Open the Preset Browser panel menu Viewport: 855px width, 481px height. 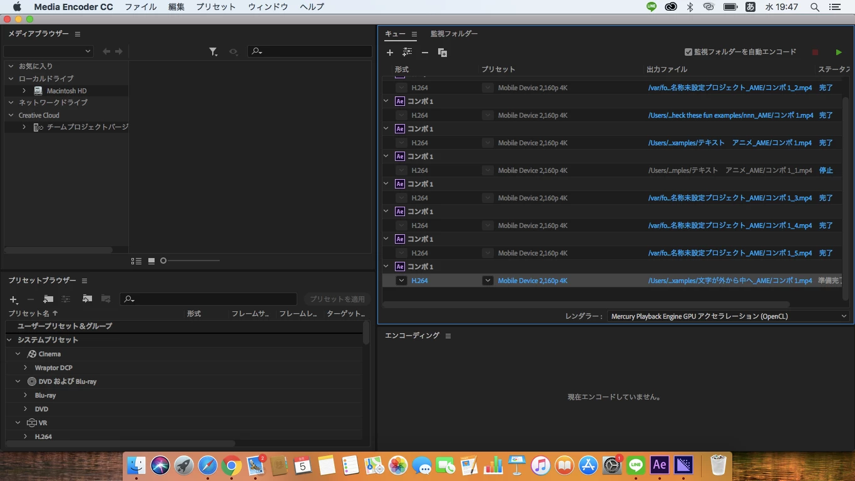coord(84,281)
